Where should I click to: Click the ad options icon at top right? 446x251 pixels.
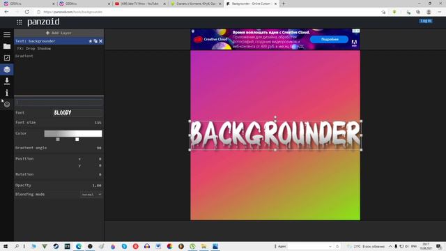click(x=356, y=31)
